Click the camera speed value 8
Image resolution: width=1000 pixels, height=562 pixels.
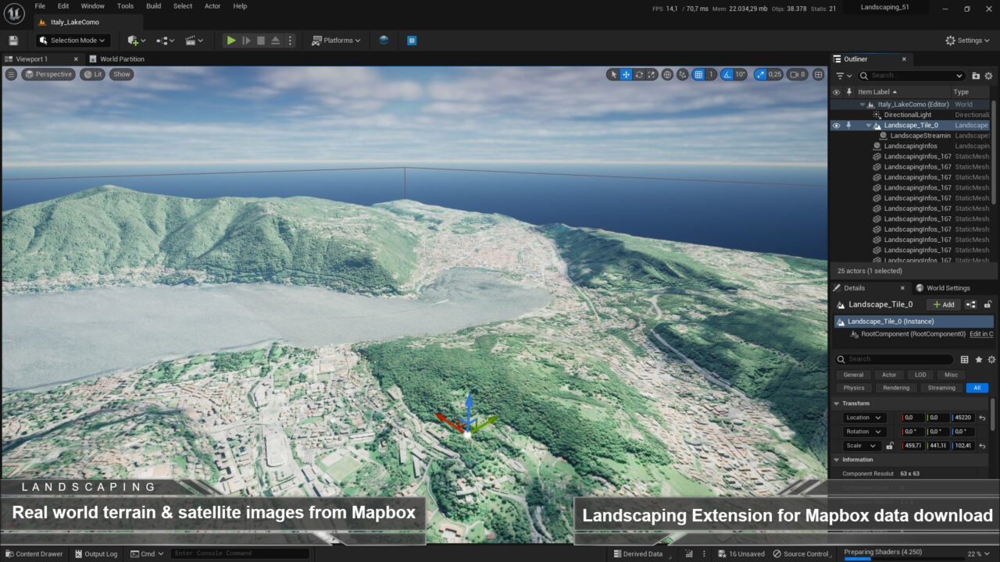pos(802,74)
